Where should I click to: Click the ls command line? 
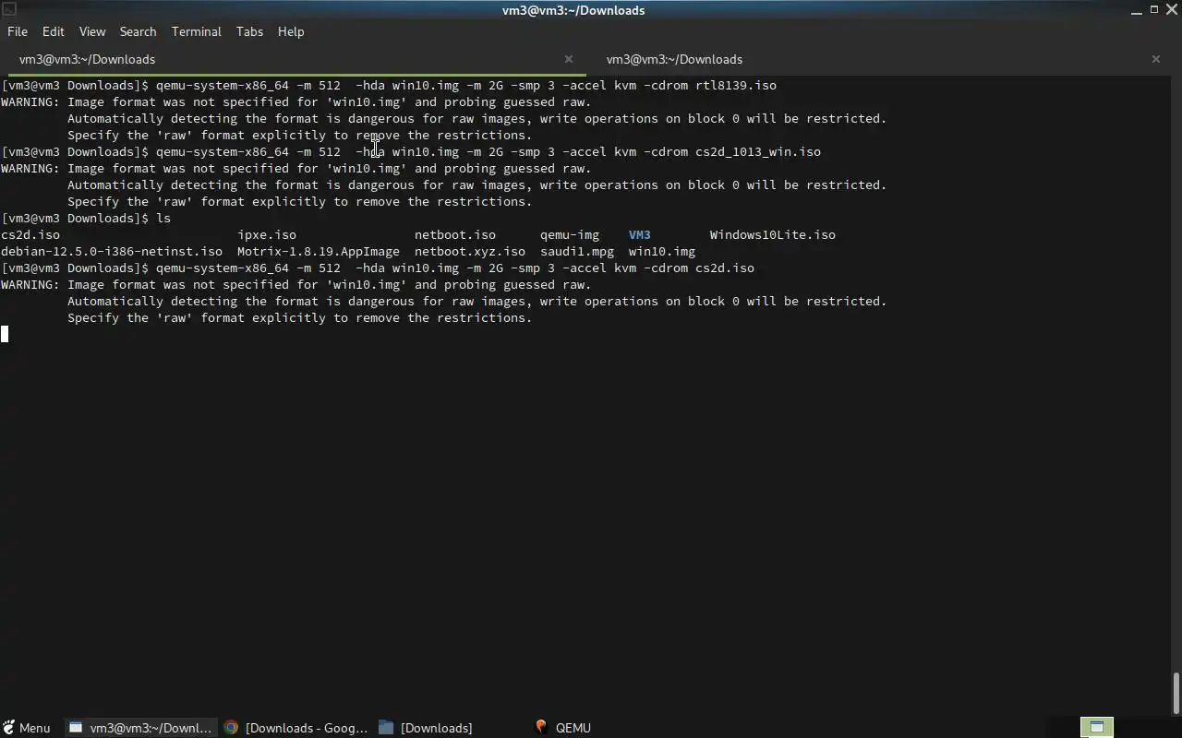pos(86,218)
